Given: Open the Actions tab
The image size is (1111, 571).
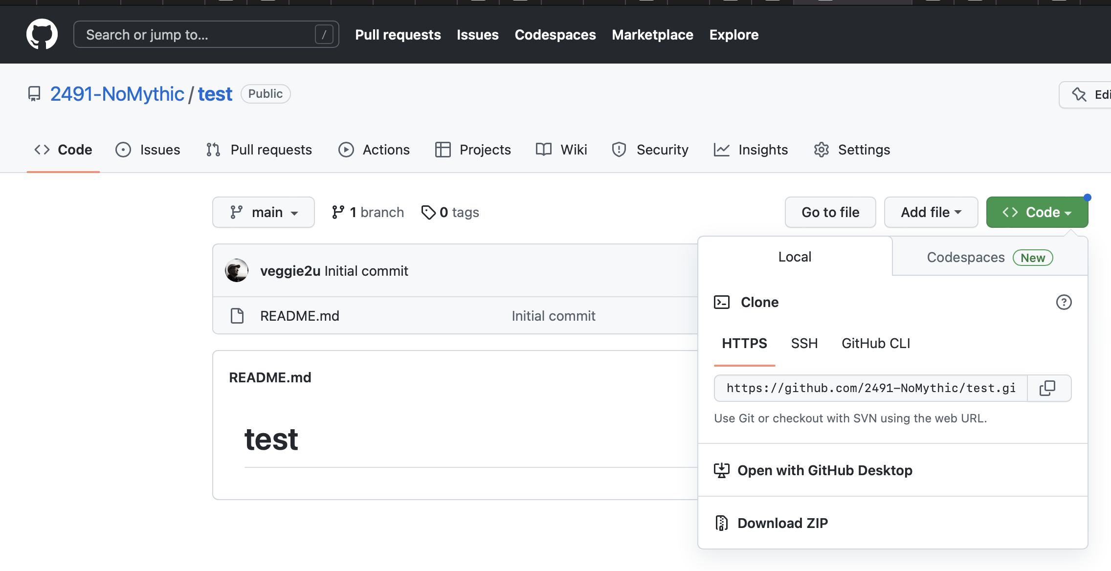Looking at the screenshot, I should pyautogui.click(x=374, y=150).
